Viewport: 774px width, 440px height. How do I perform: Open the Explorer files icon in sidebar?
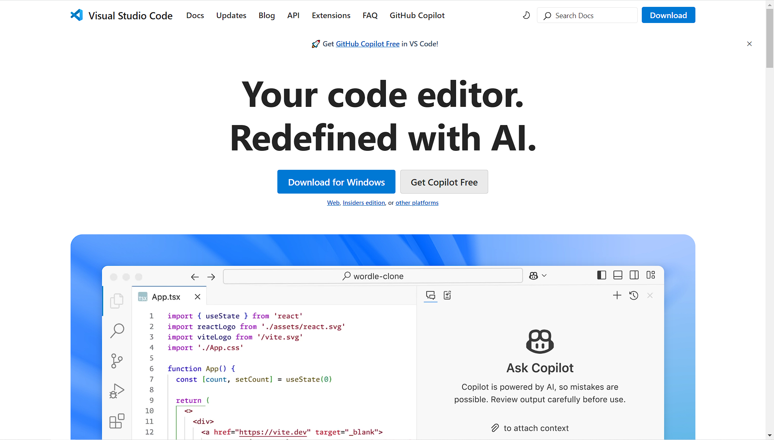pos(117,301)
